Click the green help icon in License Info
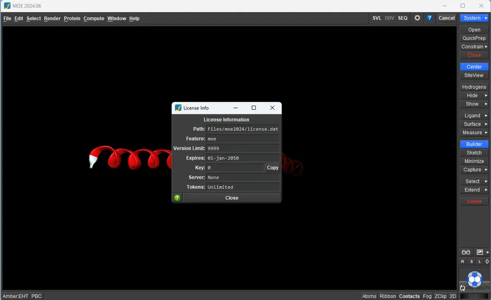The height and width of the screenshot is (300, 491). [177, 198]
